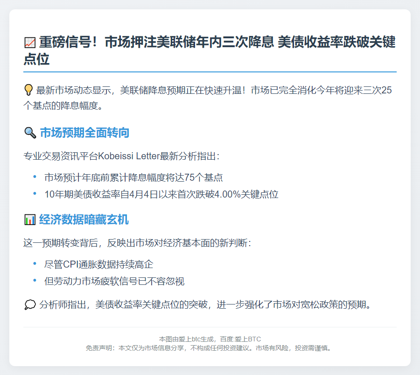Click the paragraph starting '最新市场动态显示'

coord(208,98)
